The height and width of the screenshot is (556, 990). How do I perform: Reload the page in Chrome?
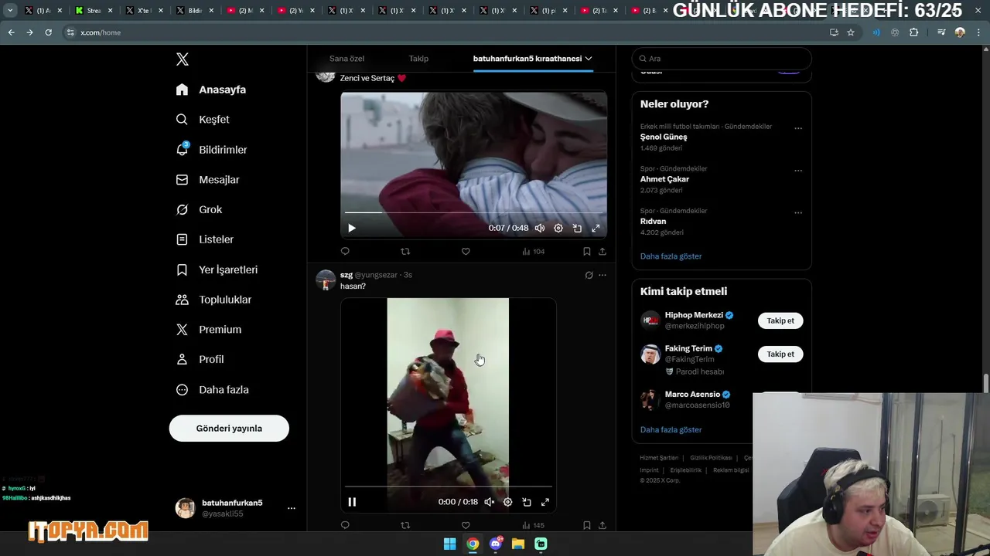click(48, 32)
